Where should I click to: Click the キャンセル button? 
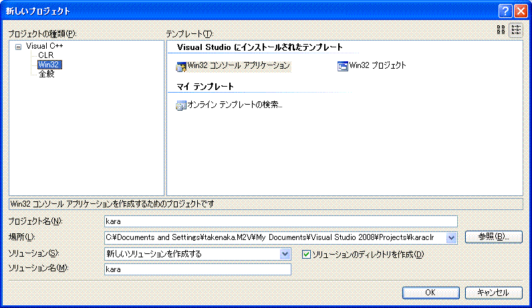click(493, 293)
